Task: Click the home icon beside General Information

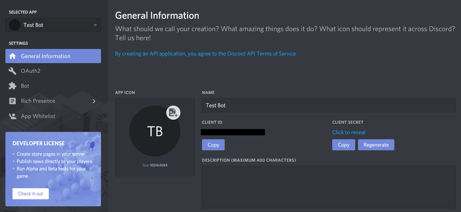Action: (x=12, y=56)
